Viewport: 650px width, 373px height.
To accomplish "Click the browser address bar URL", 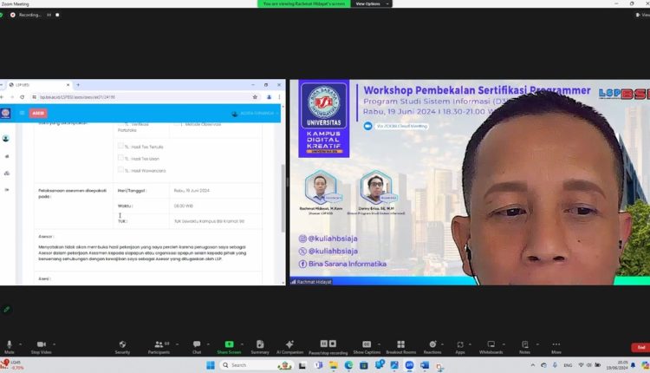I will pyautogui.click(x=77, y=97).
